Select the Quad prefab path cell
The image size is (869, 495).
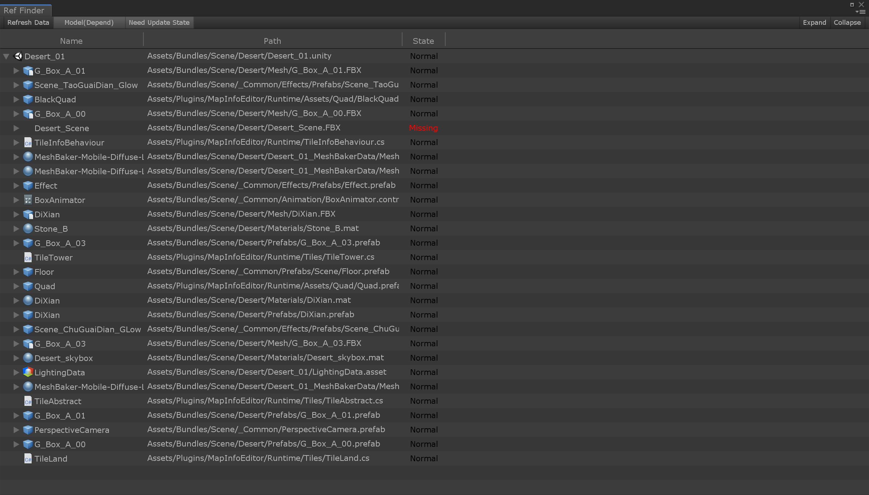273,286
